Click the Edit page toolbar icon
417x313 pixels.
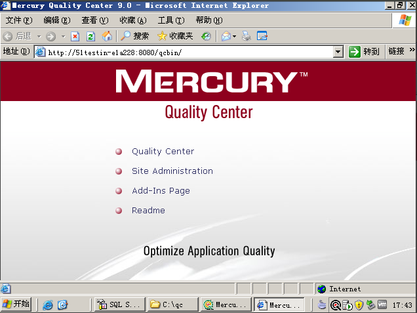coord(262,36)
